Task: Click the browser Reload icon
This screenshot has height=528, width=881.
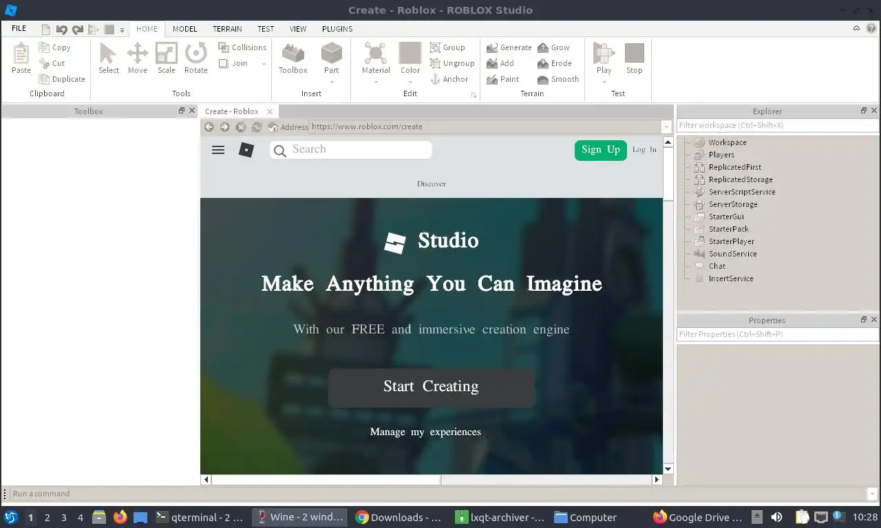Action: click(256, 126)
